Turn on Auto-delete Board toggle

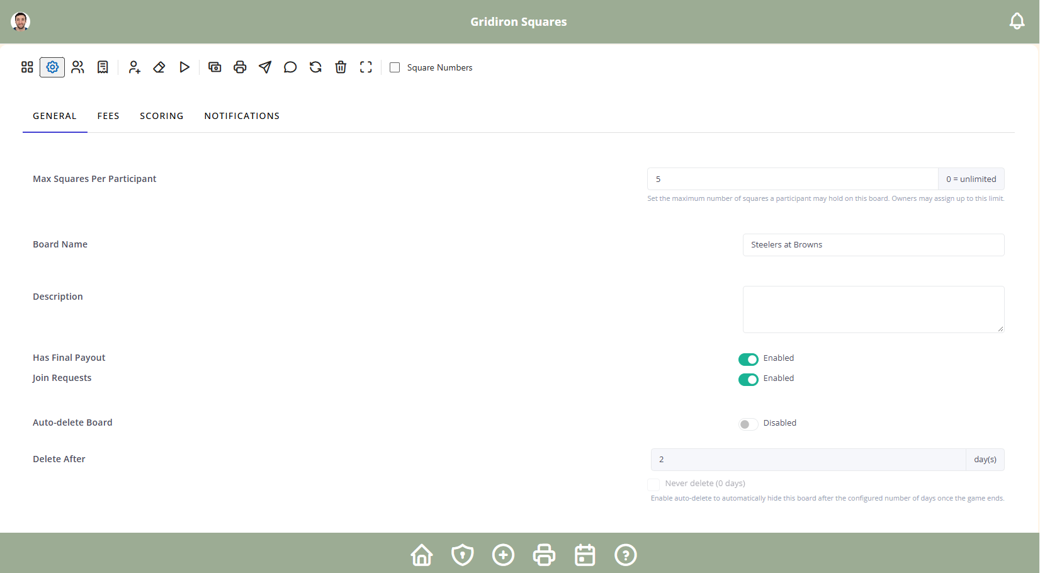[749, 424]
